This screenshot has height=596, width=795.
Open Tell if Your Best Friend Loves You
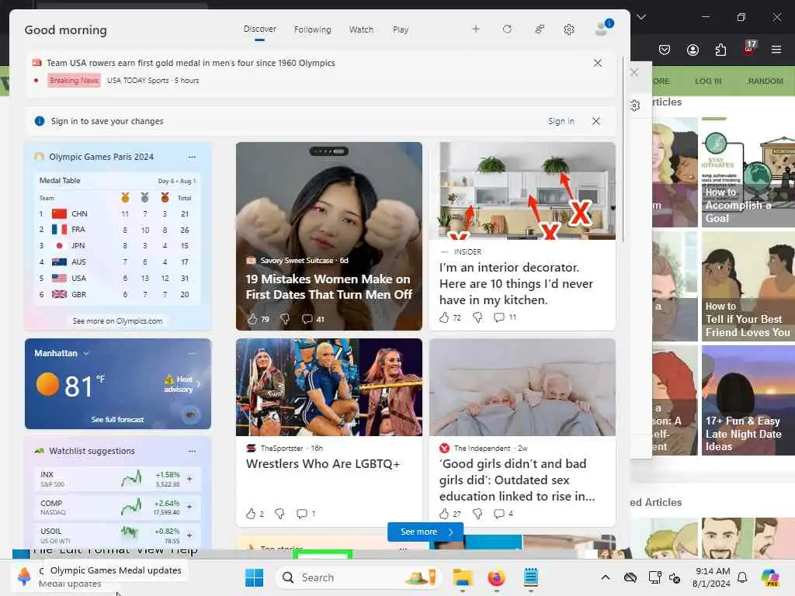tap(748, 286)
